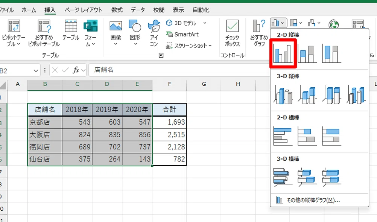Select column A header
This screenshot has height=222, width=377.
[x=18, y=84]
